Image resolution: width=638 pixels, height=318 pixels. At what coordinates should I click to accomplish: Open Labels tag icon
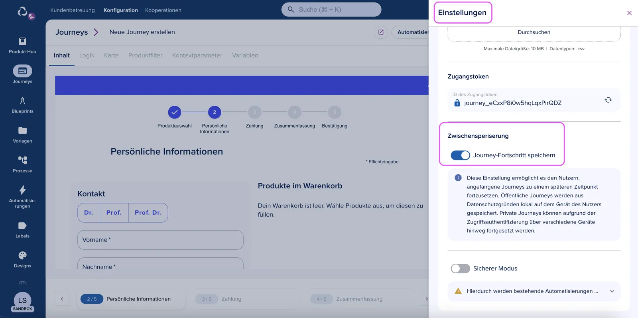pos(22,226)
